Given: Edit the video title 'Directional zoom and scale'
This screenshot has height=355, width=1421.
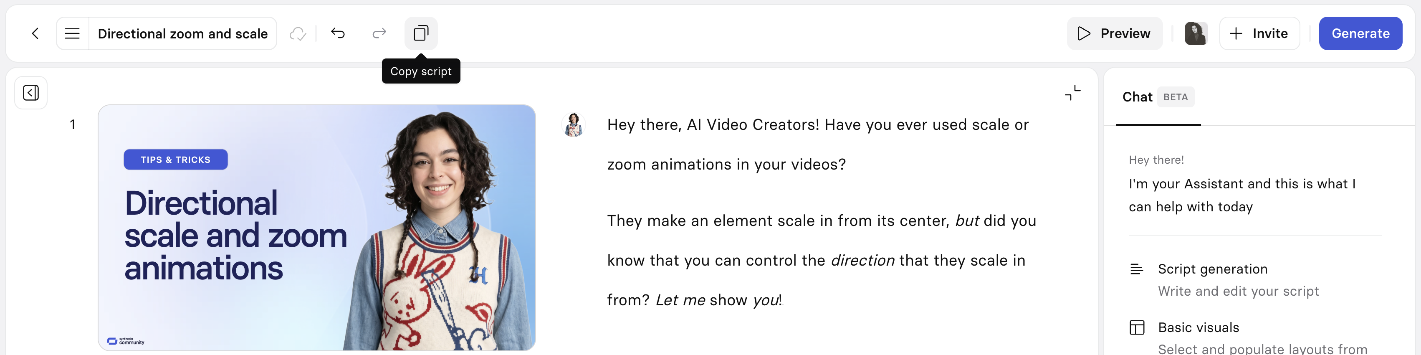Looking at the screenshot, I should pyautogui.click(x=182, y=34).
